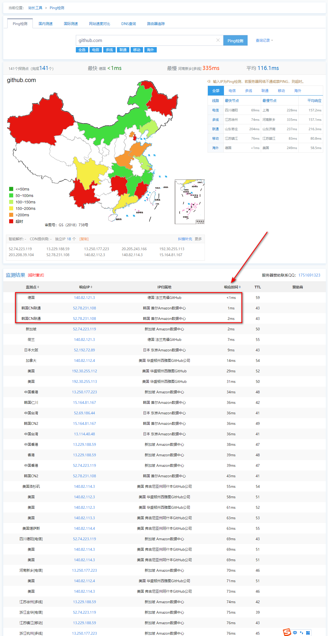Open IP 15.164.81.167 in 韩国仁川 row
The image size is (328, 636).
coord(84,402)
